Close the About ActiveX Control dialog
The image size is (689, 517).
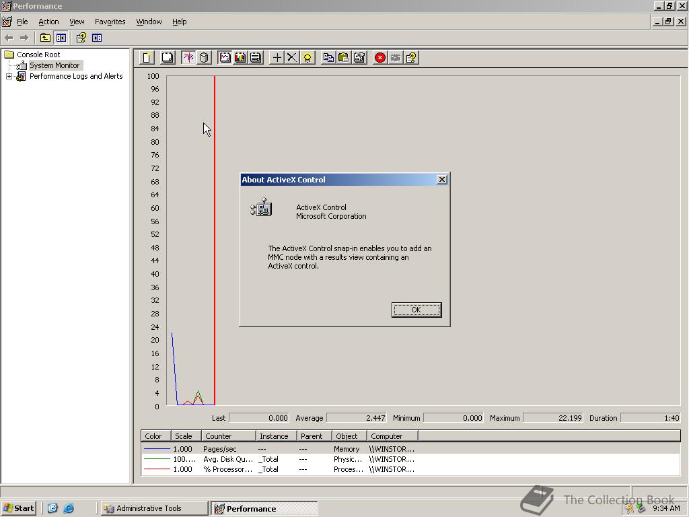pyautogui.click(x=442, y=179)
